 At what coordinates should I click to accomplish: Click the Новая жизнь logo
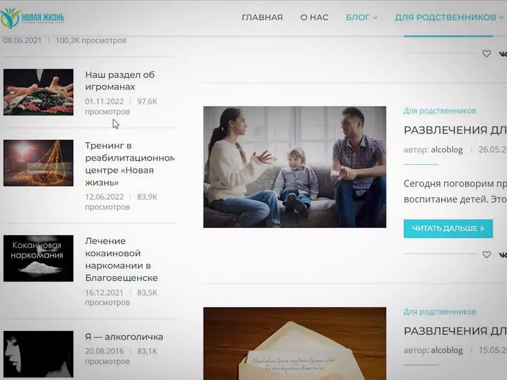coord(31,18)
